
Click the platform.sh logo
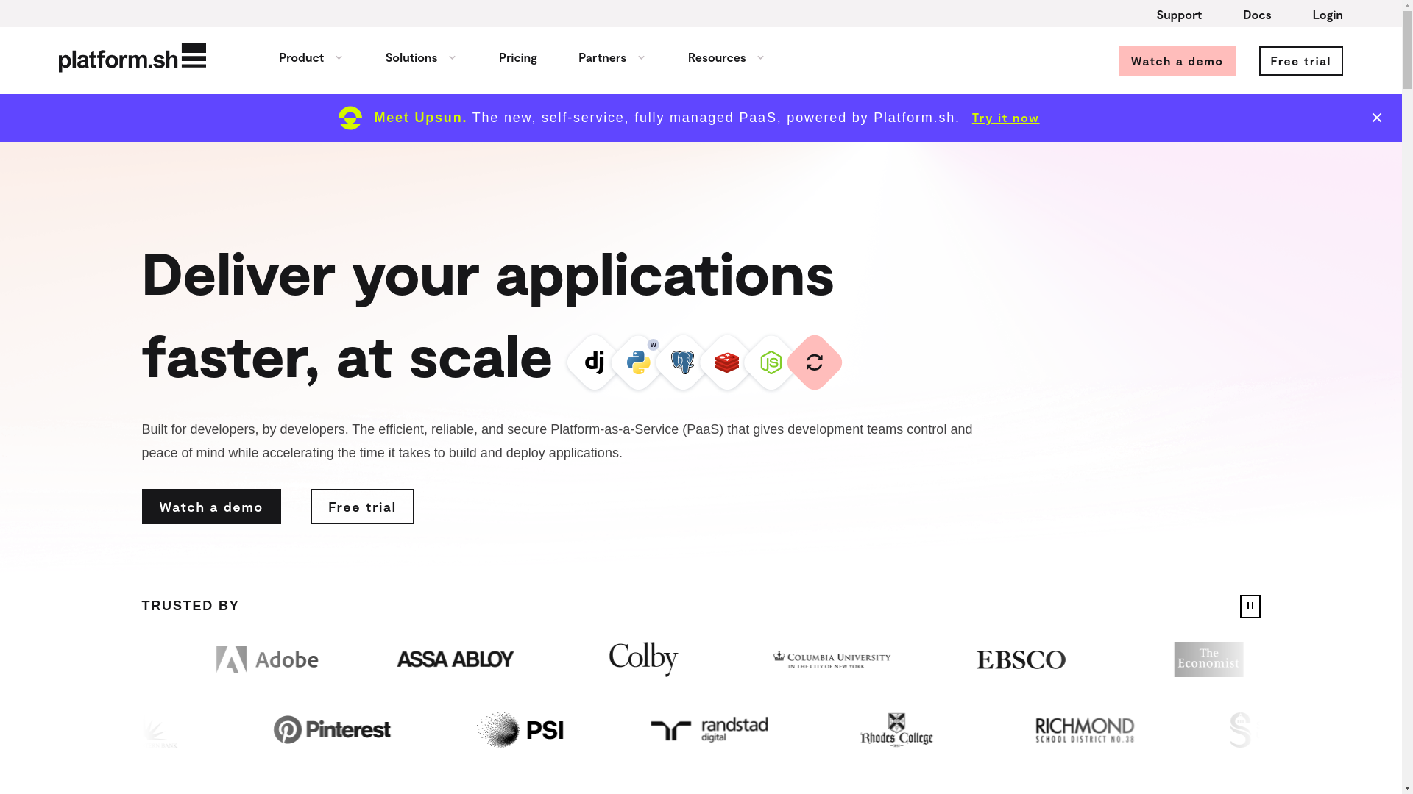[x=132, y=57]
